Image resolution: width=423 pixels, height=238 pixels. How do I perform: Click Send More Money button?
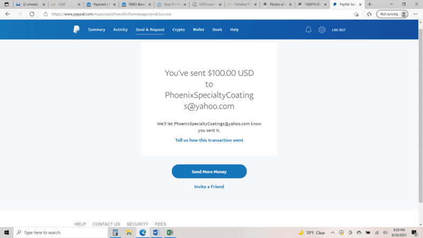click(x=209, y=171)
